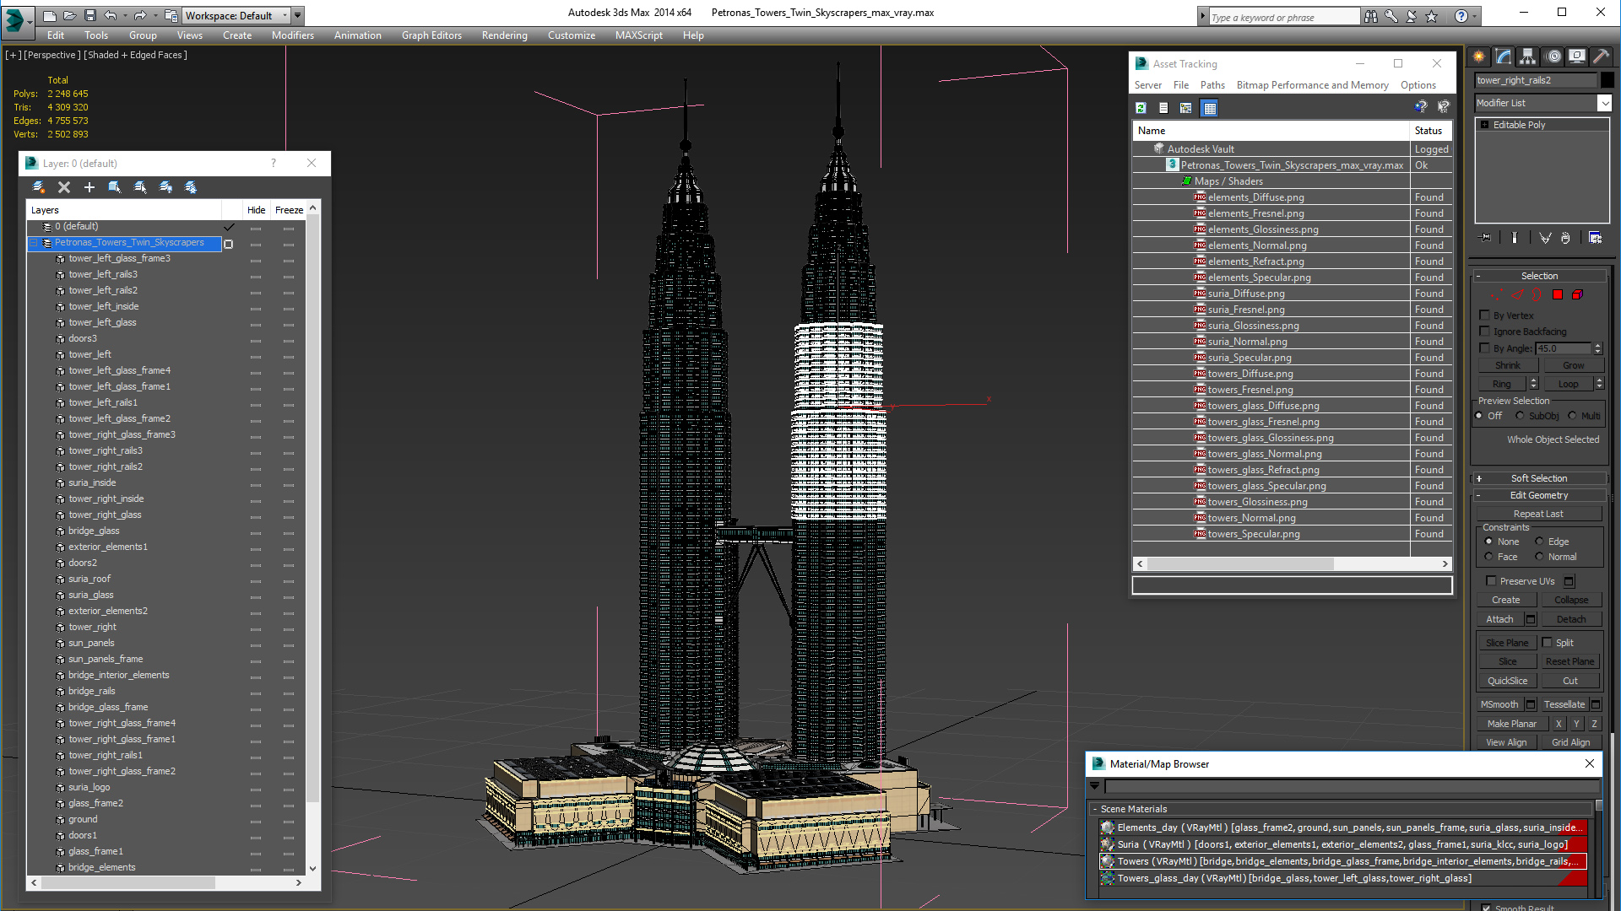Open the Utilities hammer panel tab
Viewport: 1621px width, 911px height.
coord(1601,57)
